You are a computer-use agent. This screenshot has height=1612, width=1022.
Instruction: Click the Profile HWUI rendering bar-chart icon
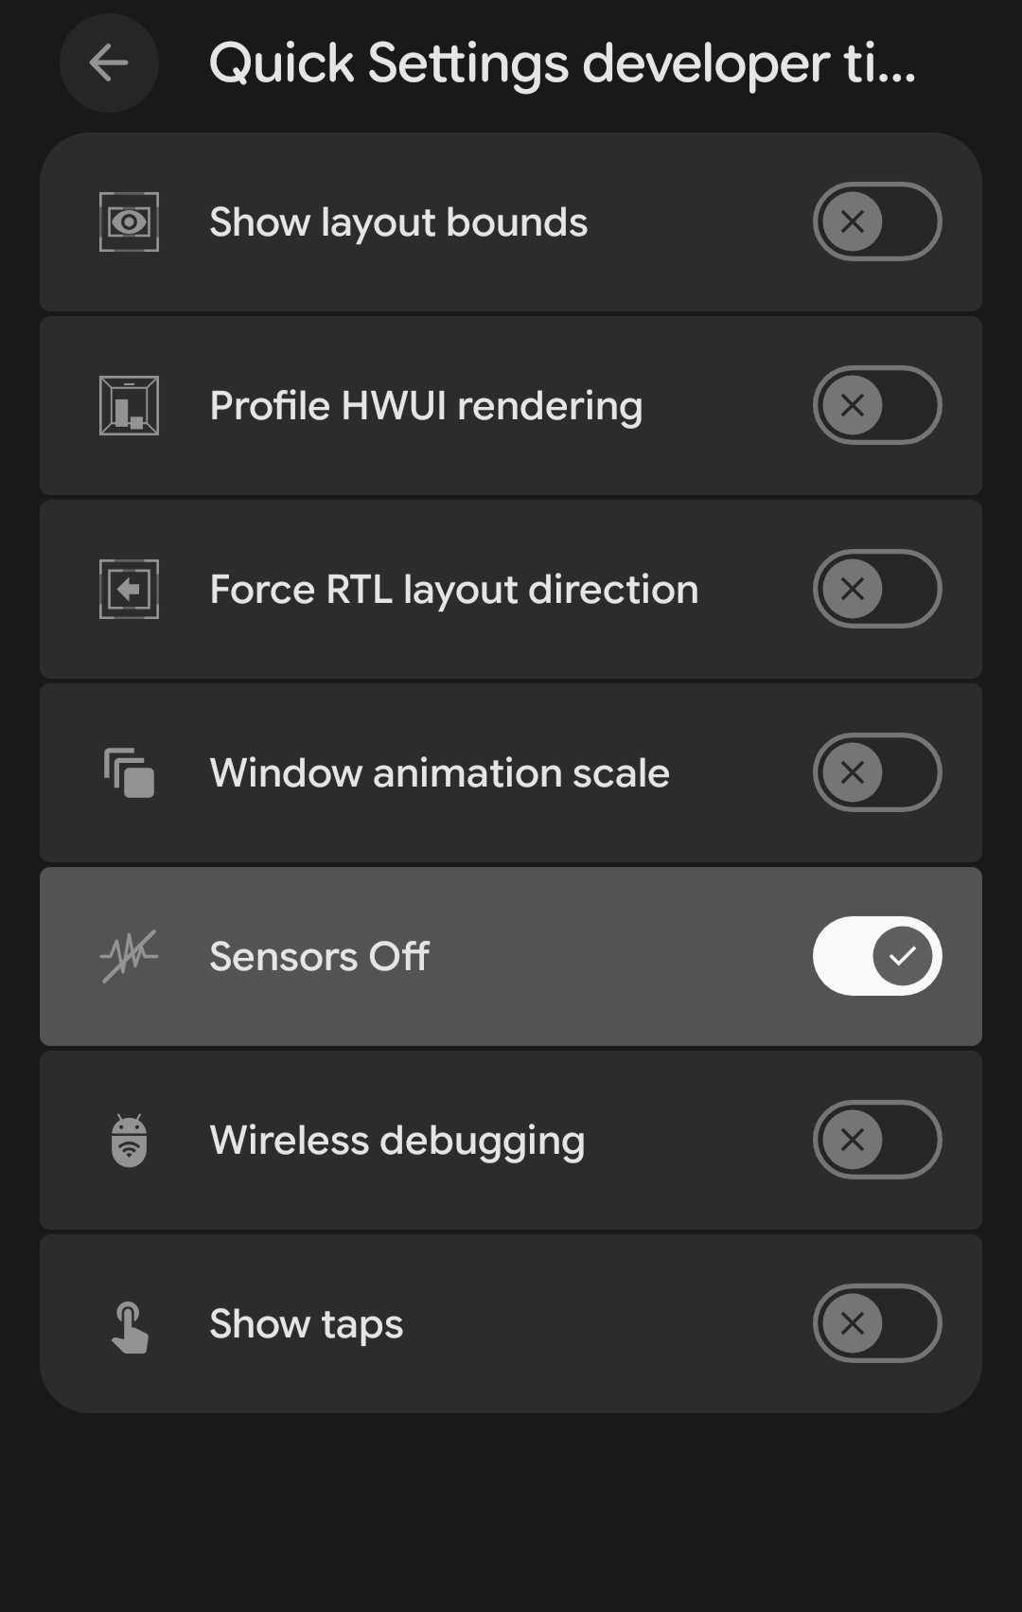click(x=129, y=406)
